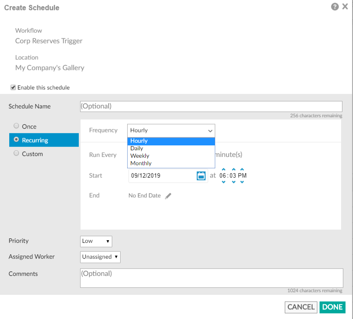The width and height of the screenshot is (353, 319).
Task: Close the Create Schedule dialog
Action: pyautogui.click(x=345, y=7)
